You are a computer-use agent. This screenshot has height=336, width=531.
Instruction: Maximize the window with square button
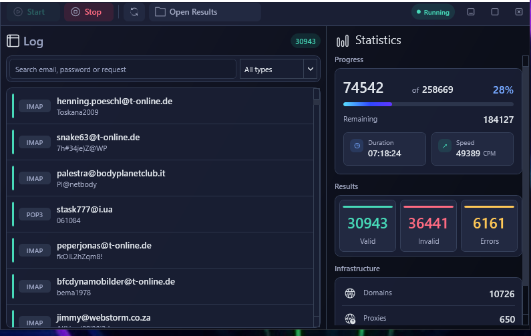pyautogui.click(x=495, y=12)
